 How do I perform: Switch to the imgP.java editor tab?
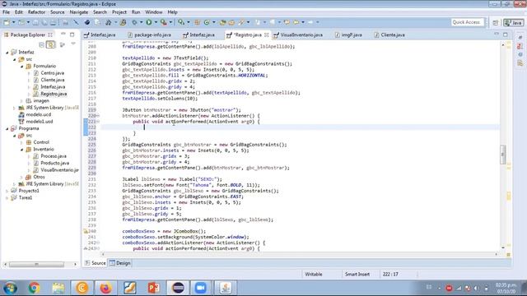coord(348,35)
